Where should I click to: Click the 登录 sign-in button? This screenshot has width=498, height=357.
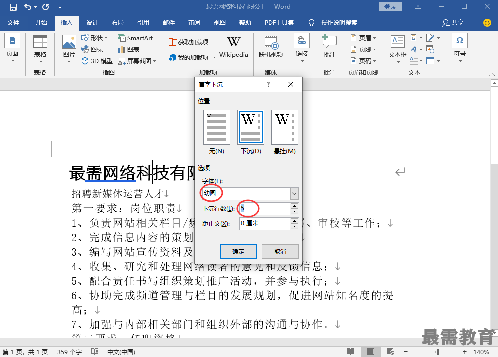tap(390, 6)
